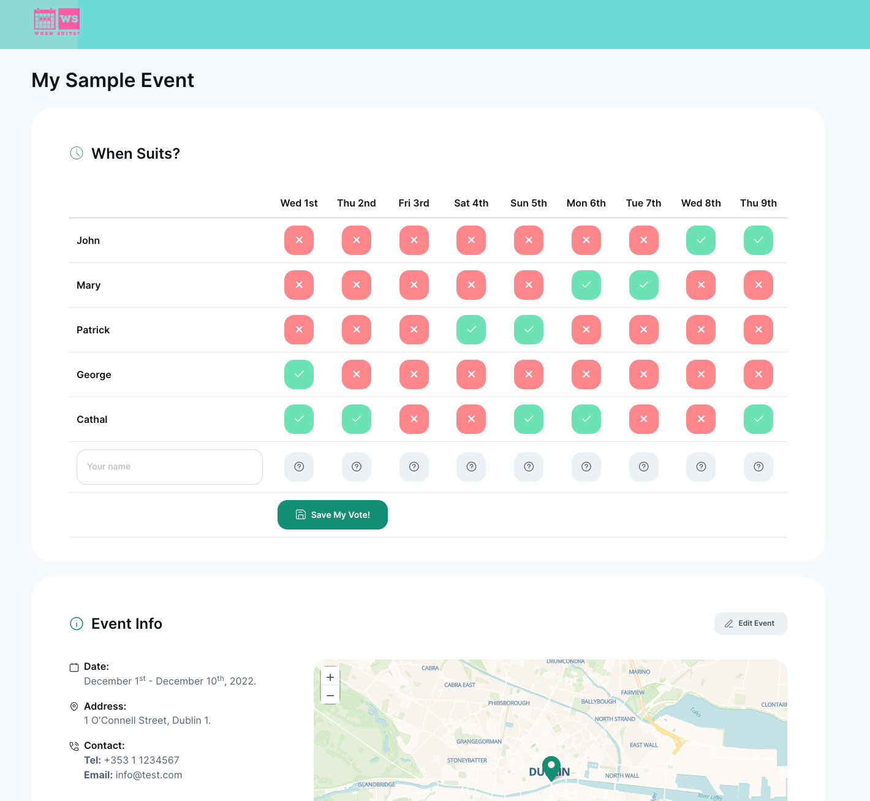Toggle your vote for Wed 1st
The image size is (870, 801).
299,467
